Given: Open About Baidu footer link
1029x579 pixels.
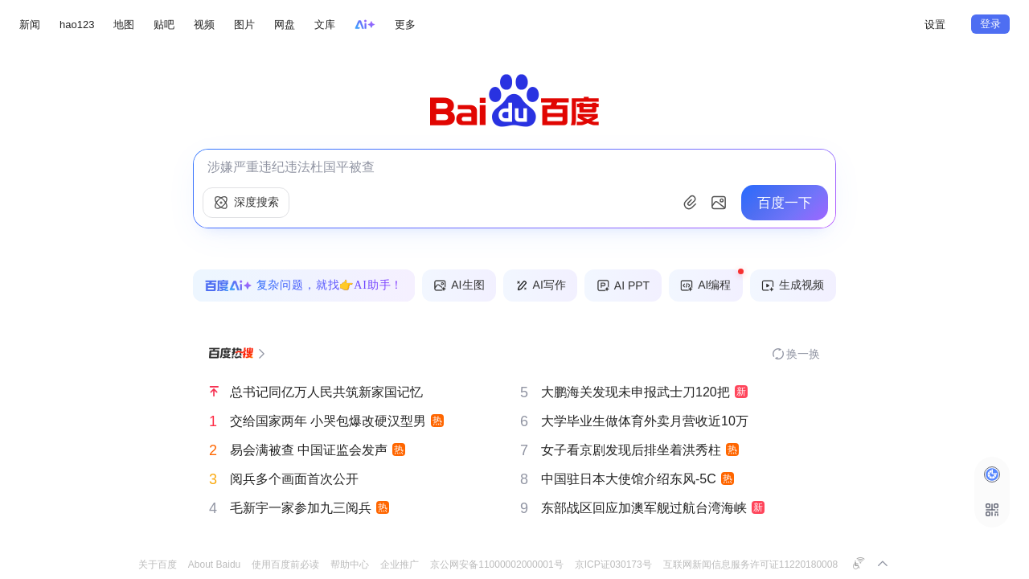Looking at the screenshot, I should coord(214,565).
